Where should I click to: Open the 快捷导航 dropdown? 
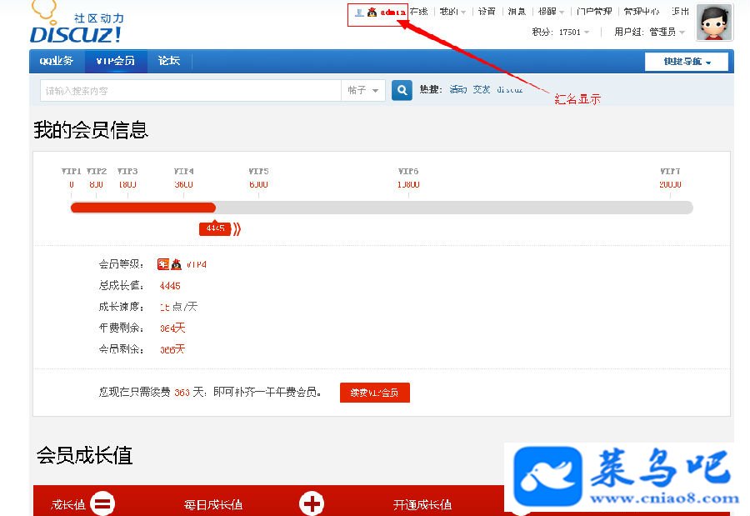click(687, 62)
